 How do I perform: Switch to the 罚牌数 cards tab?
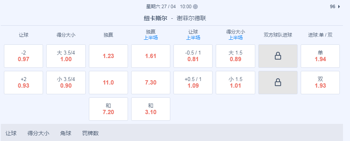point(90,133)
